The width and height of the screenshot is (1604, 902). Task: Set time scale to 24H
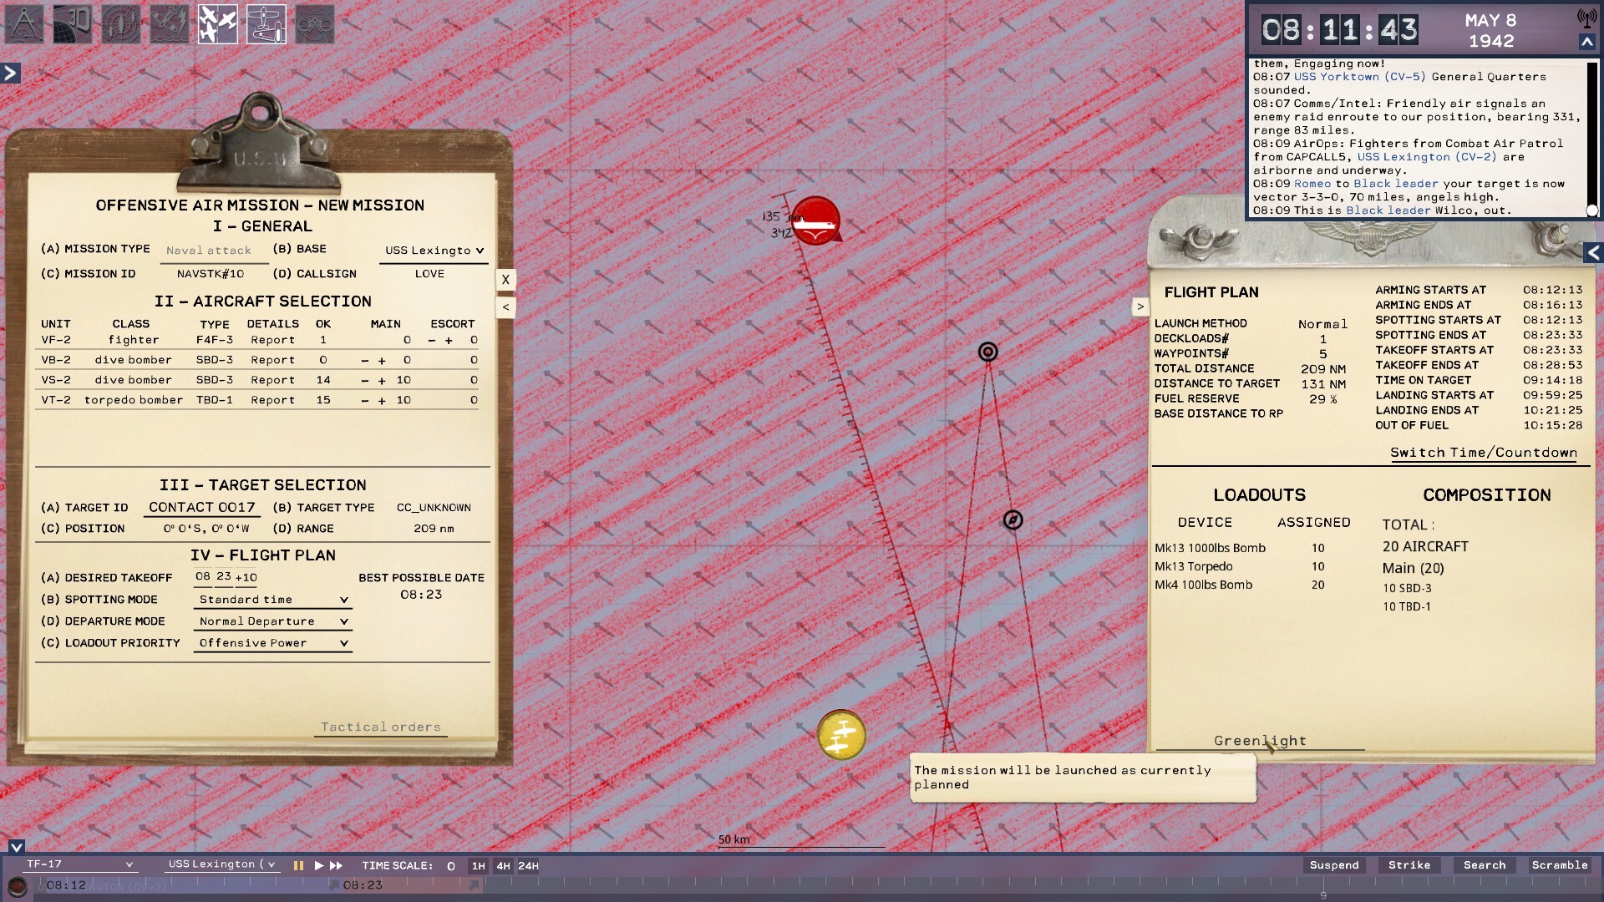(528, 866)
